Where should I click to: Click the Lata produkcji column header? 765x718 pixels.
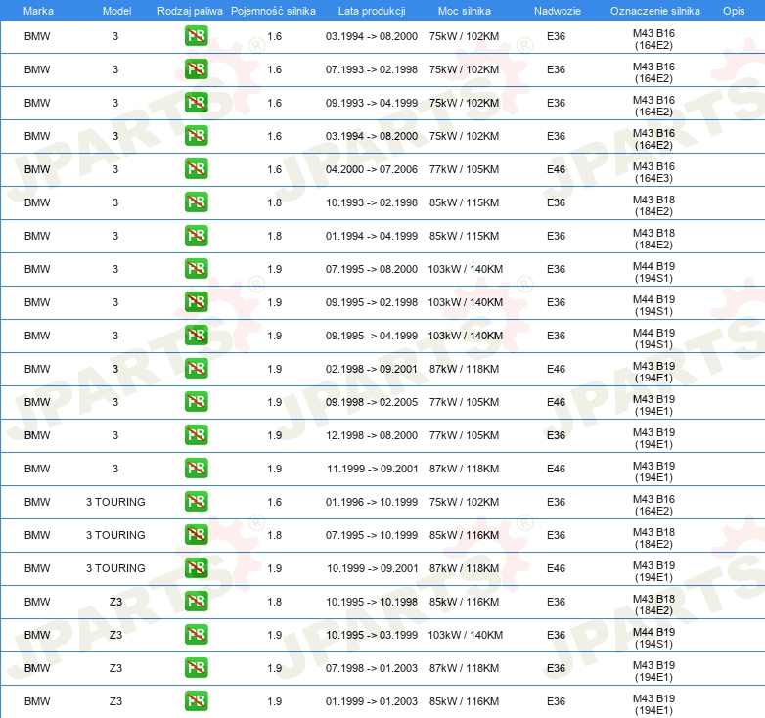click(372, 11)
